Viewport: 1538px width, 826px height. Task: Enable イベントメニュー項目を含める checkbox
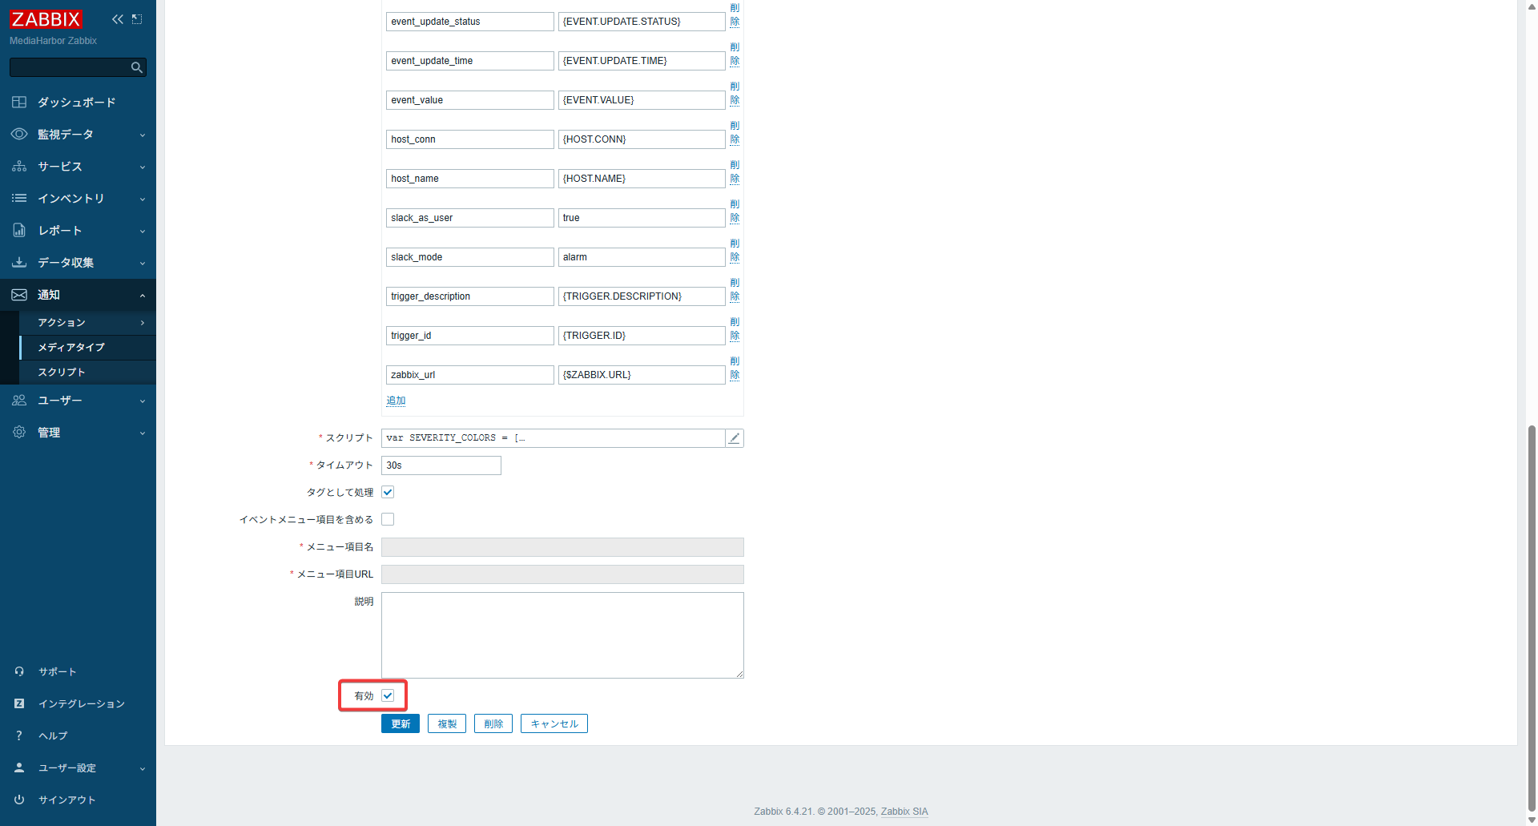pyautogui.click(x=388, y=520)
